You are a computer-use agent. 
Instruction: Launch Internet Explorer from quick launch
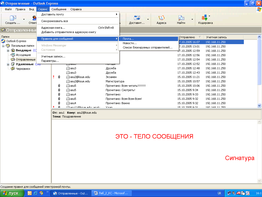tap(35, 193)
